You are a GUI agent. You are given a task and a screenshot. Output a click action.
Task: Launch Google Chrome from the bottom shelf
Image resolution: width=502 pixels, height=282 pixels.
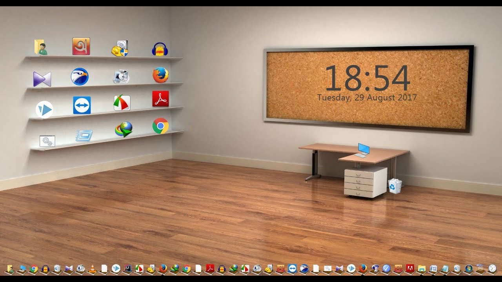160,126
